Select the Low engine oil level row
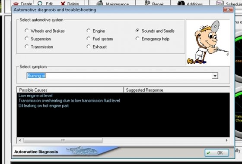The image size is (242, 164). [x=35, y=96]
